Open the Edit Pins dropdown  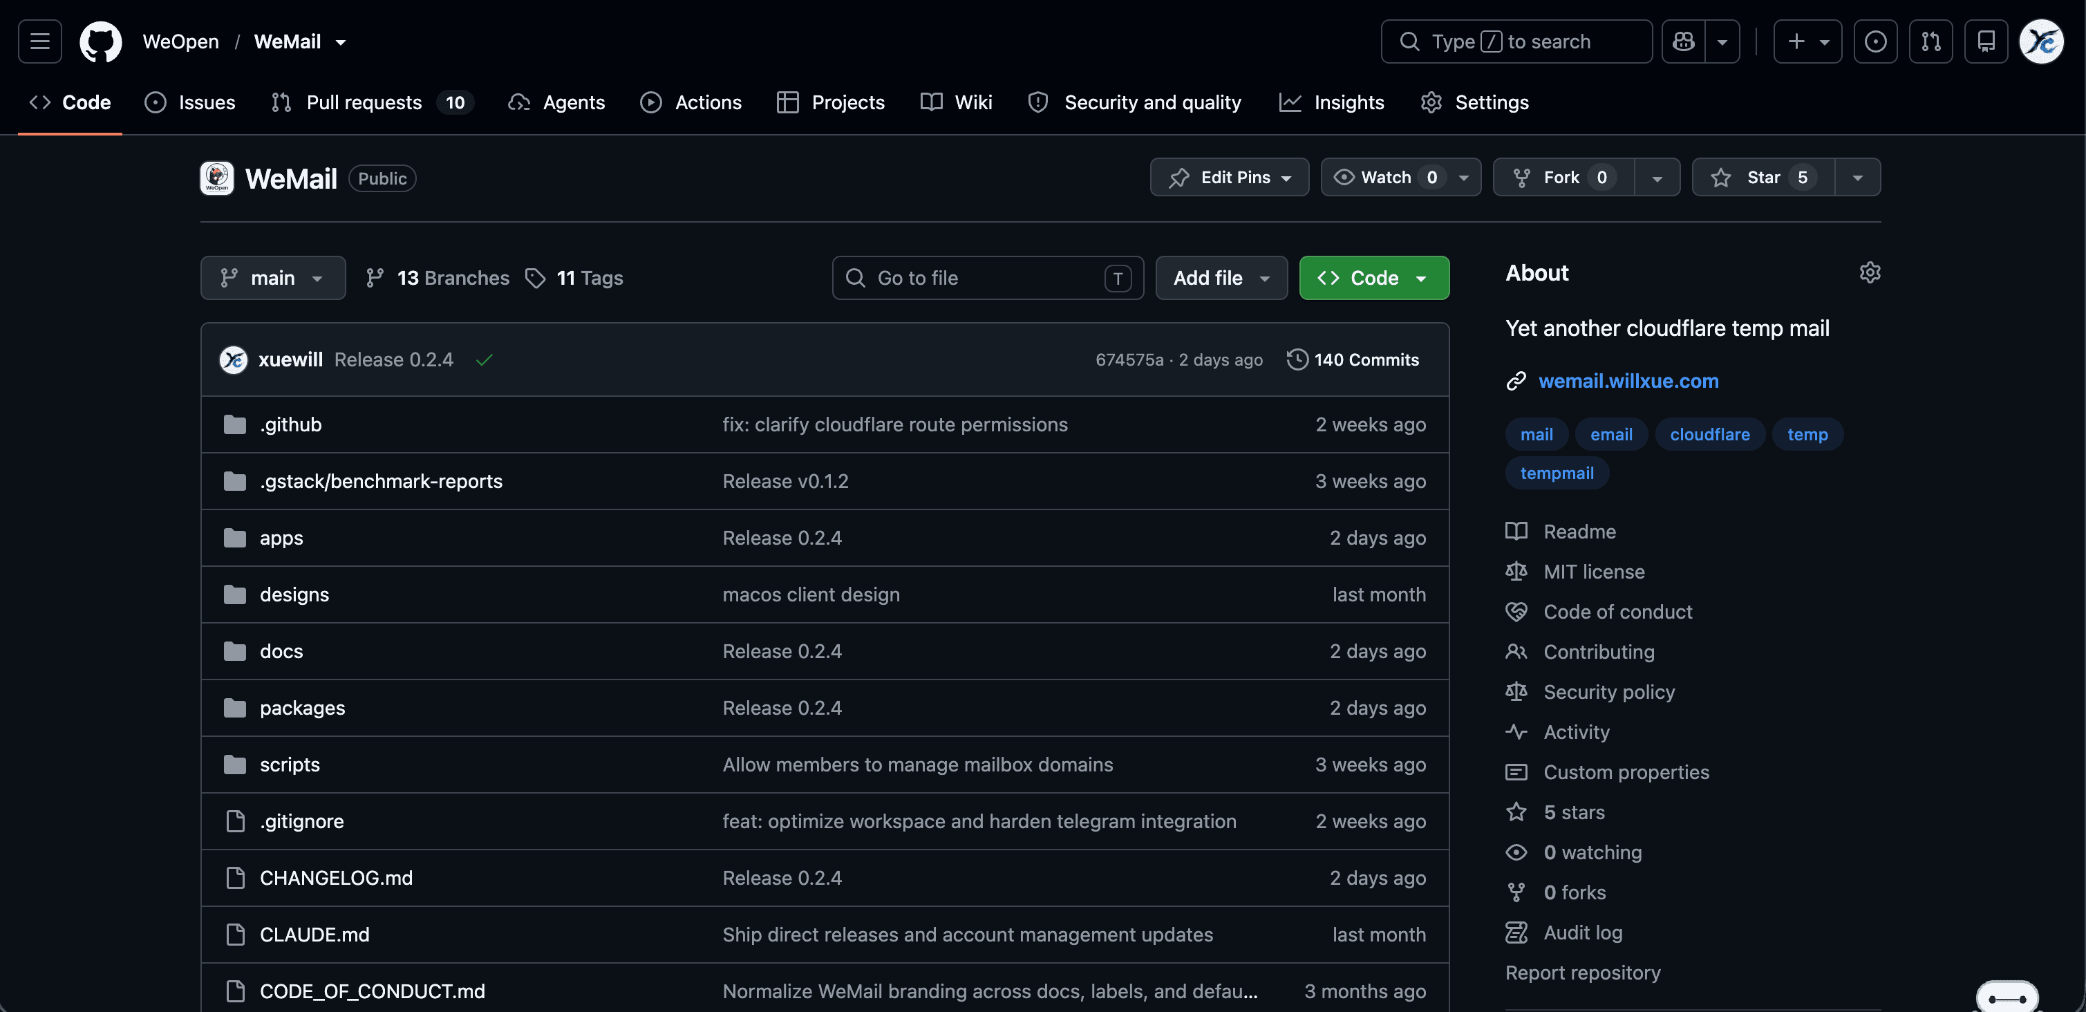[x=1229, y=177]
